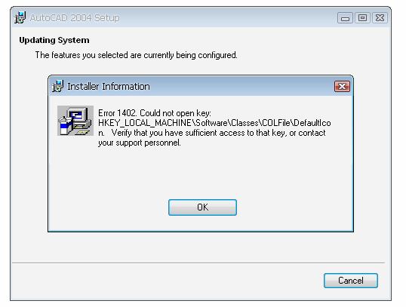Image resolution: width=406 pixels, height=307 pixels.
Task: Click the separator line above the Cancel button
Action: coord(198,262)
